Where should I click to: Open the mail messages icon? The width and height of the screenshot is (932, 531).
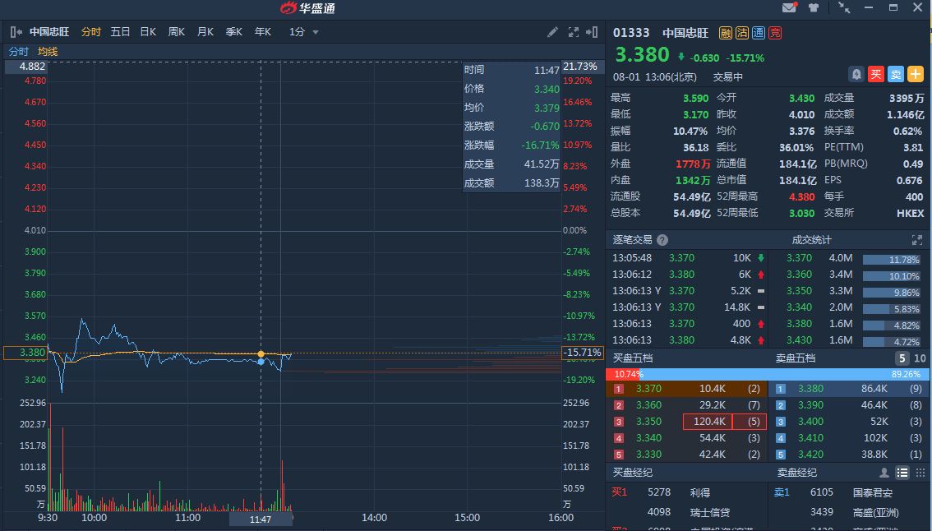coord(789,7)
